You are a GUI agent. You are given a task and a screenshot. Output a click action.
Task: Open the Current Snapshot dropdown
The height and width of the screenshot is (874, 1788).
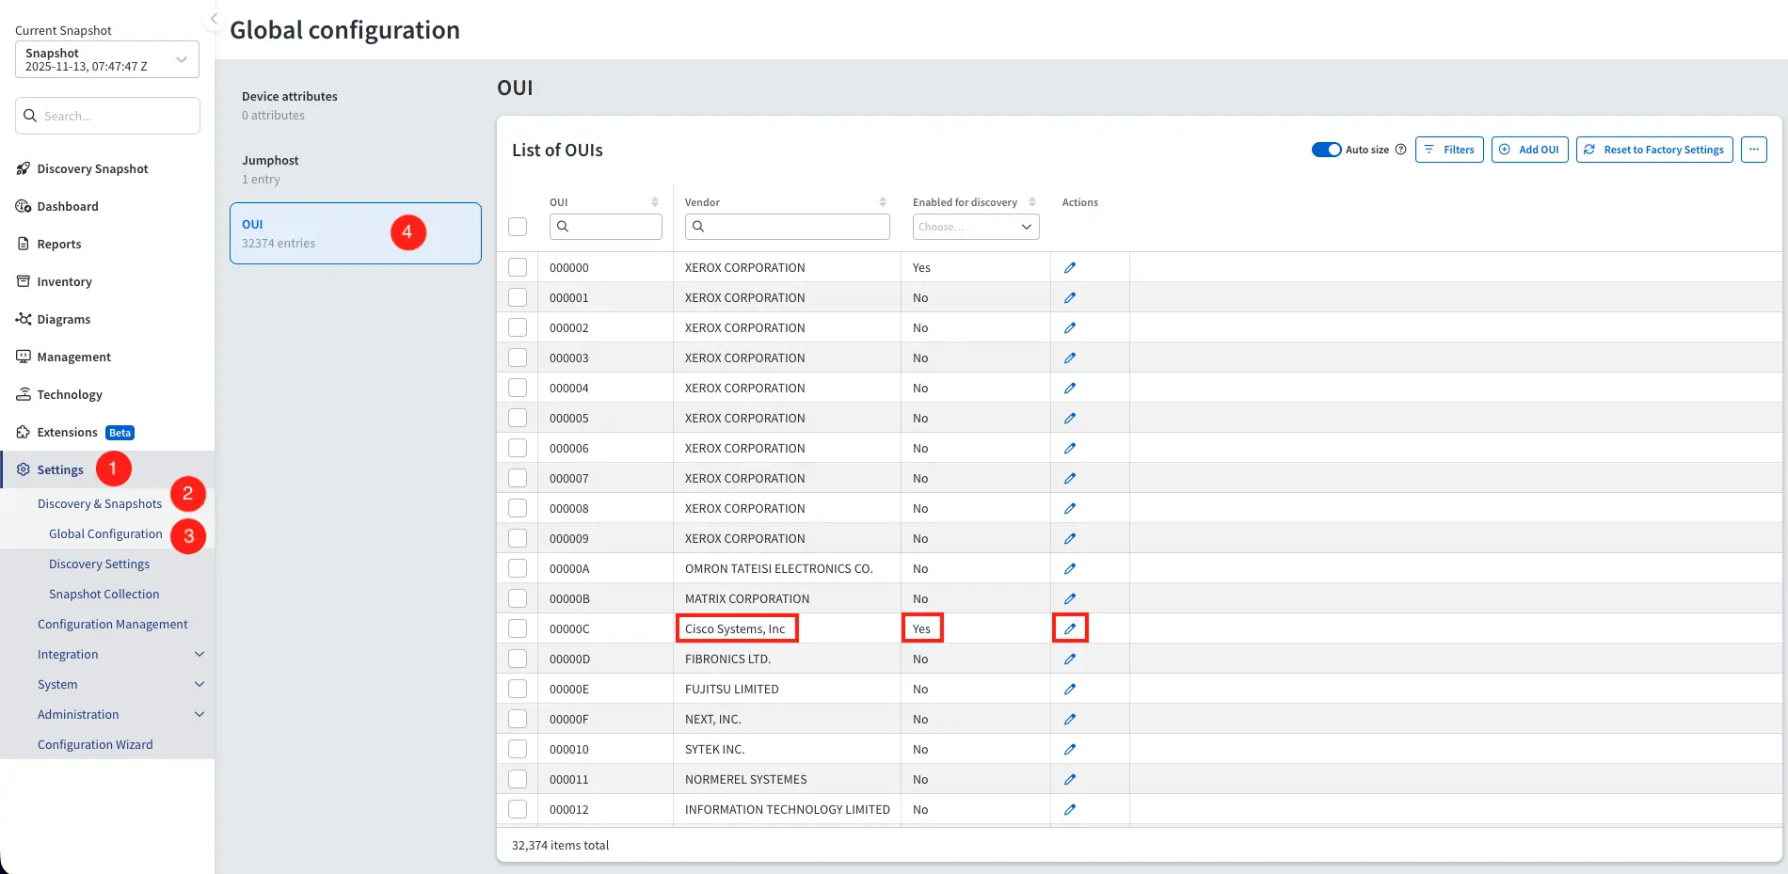(x=107, y=59)
